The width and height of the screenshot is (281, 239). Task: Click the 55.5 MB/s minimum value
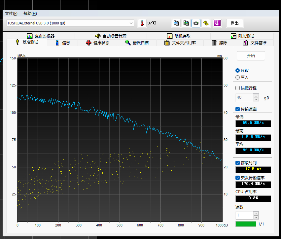coord(253,123)
